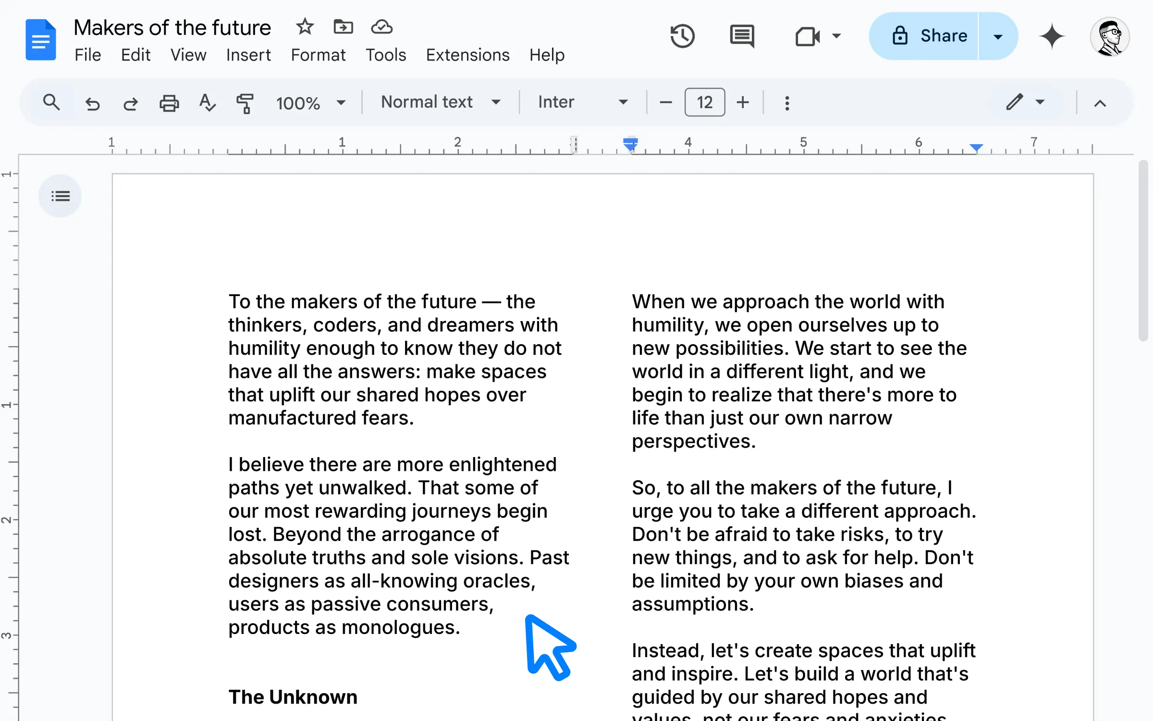The image size is (1153, 721).
Task: Open the Format menu
Action: [x=318, y=54]
